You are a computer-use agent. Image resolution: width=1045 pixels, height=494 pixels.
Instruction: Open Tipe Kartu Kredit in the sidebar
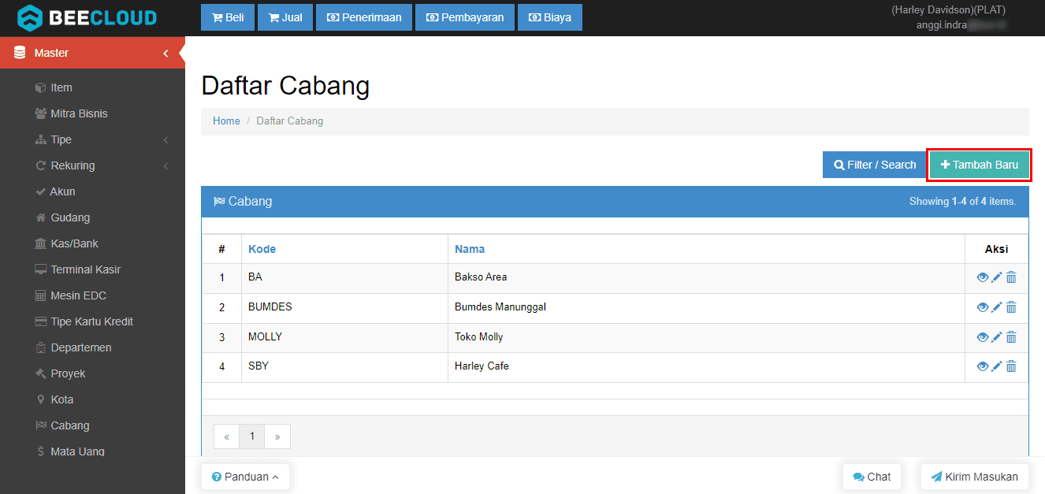[x=92, y=321]
